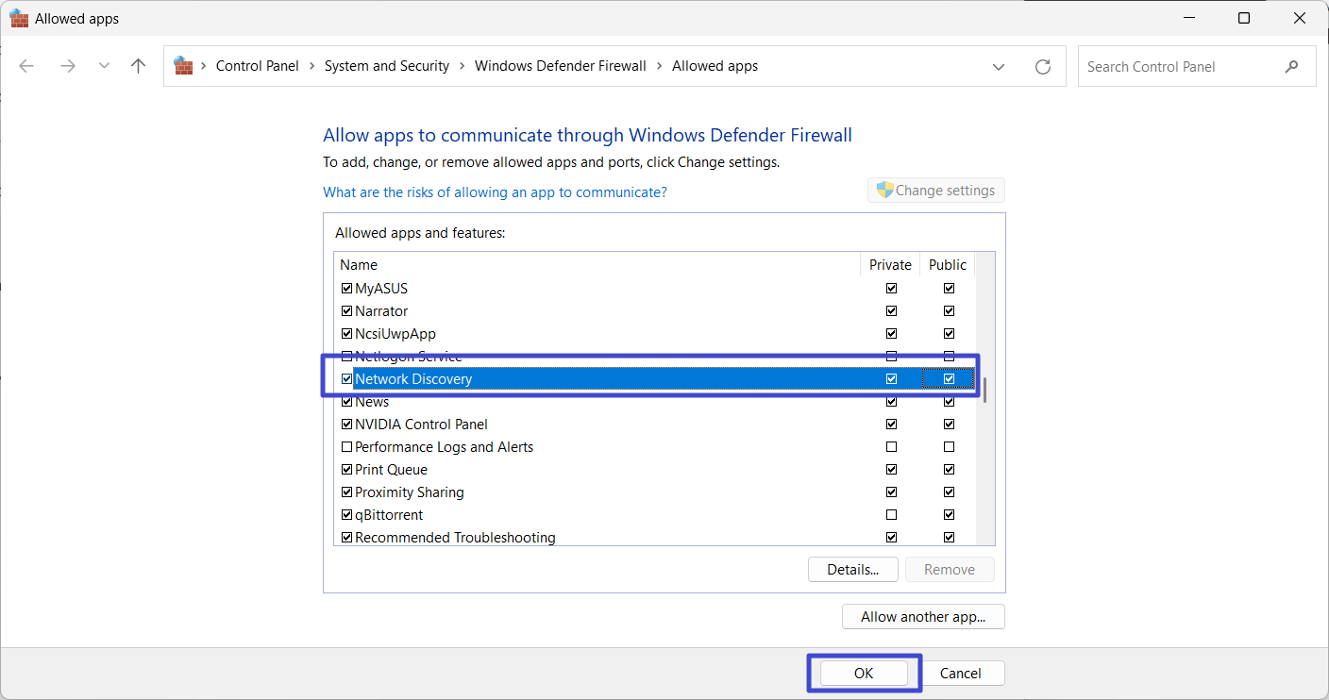Click the Search Control Panel field

tap(1180, 67)
